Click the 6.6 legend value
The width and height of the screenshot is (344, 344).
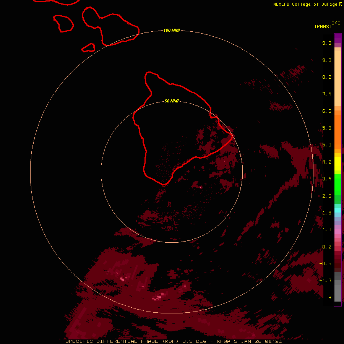point(327,111)
